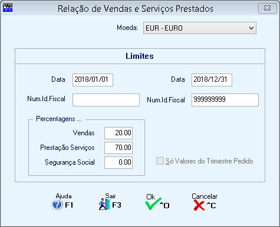This screenshot has width=280, height=227.
Task: Click the red Cancelar X icon
Action: [199, 205]
